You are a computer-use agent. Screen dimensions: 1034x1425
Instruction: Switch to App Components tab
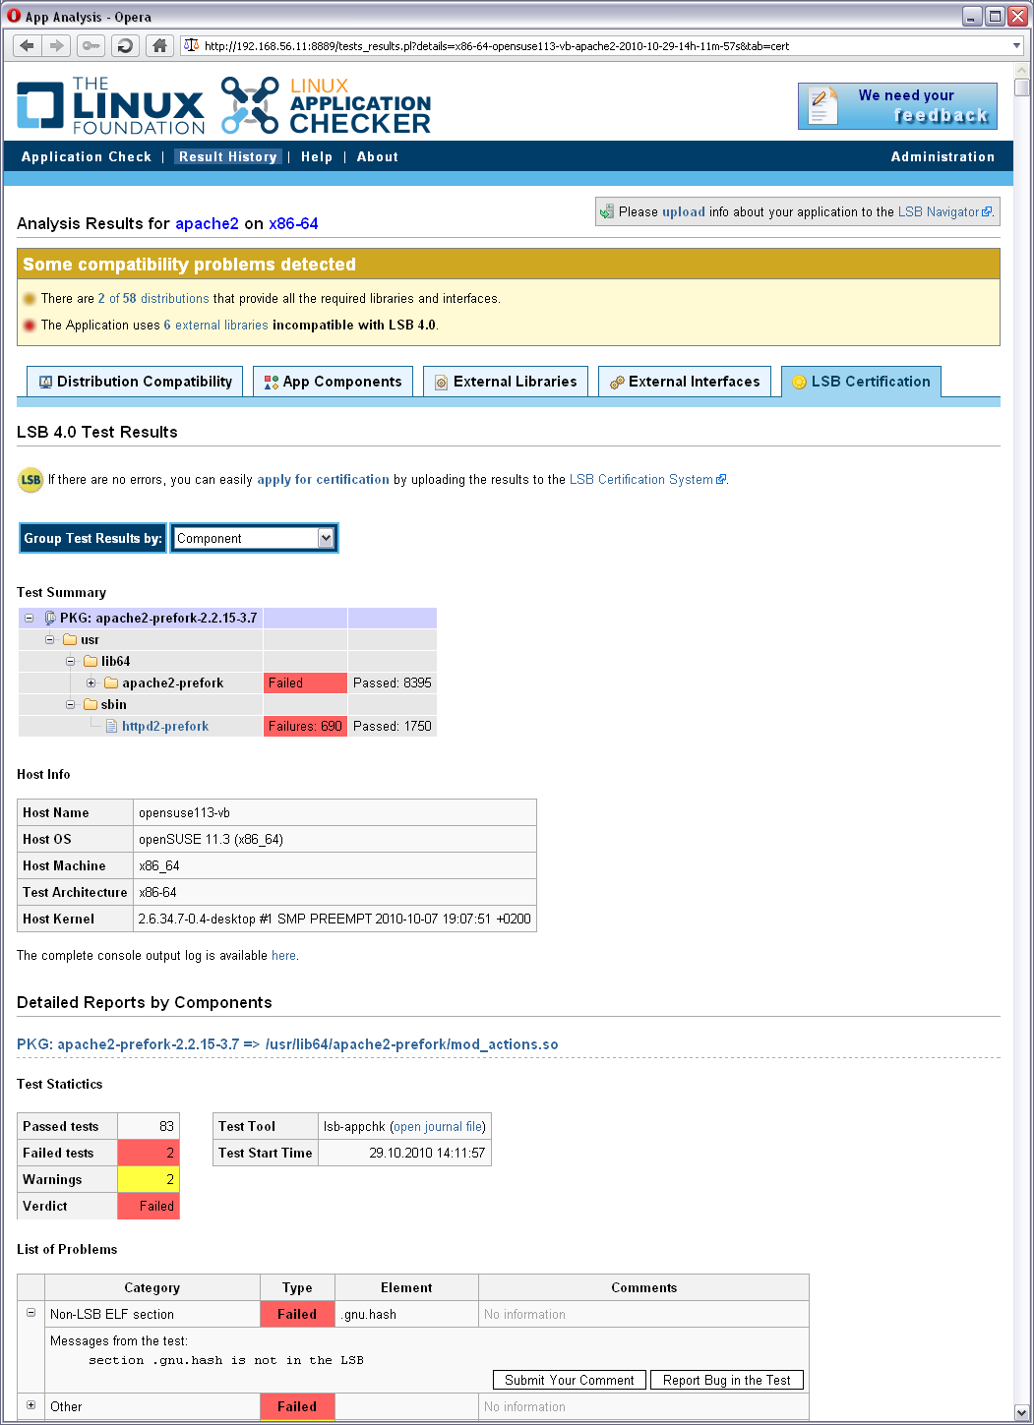coord(333,382)
